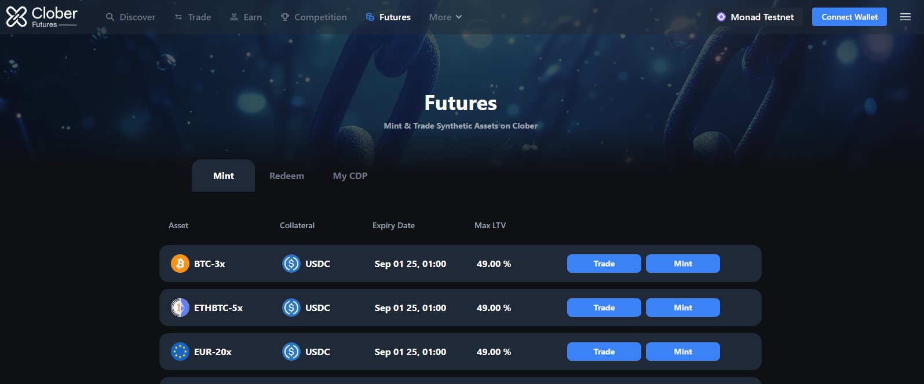Click the USDC icon in the BTC-3x row
This screenshot has height=384, width=924.
[291, 264]
